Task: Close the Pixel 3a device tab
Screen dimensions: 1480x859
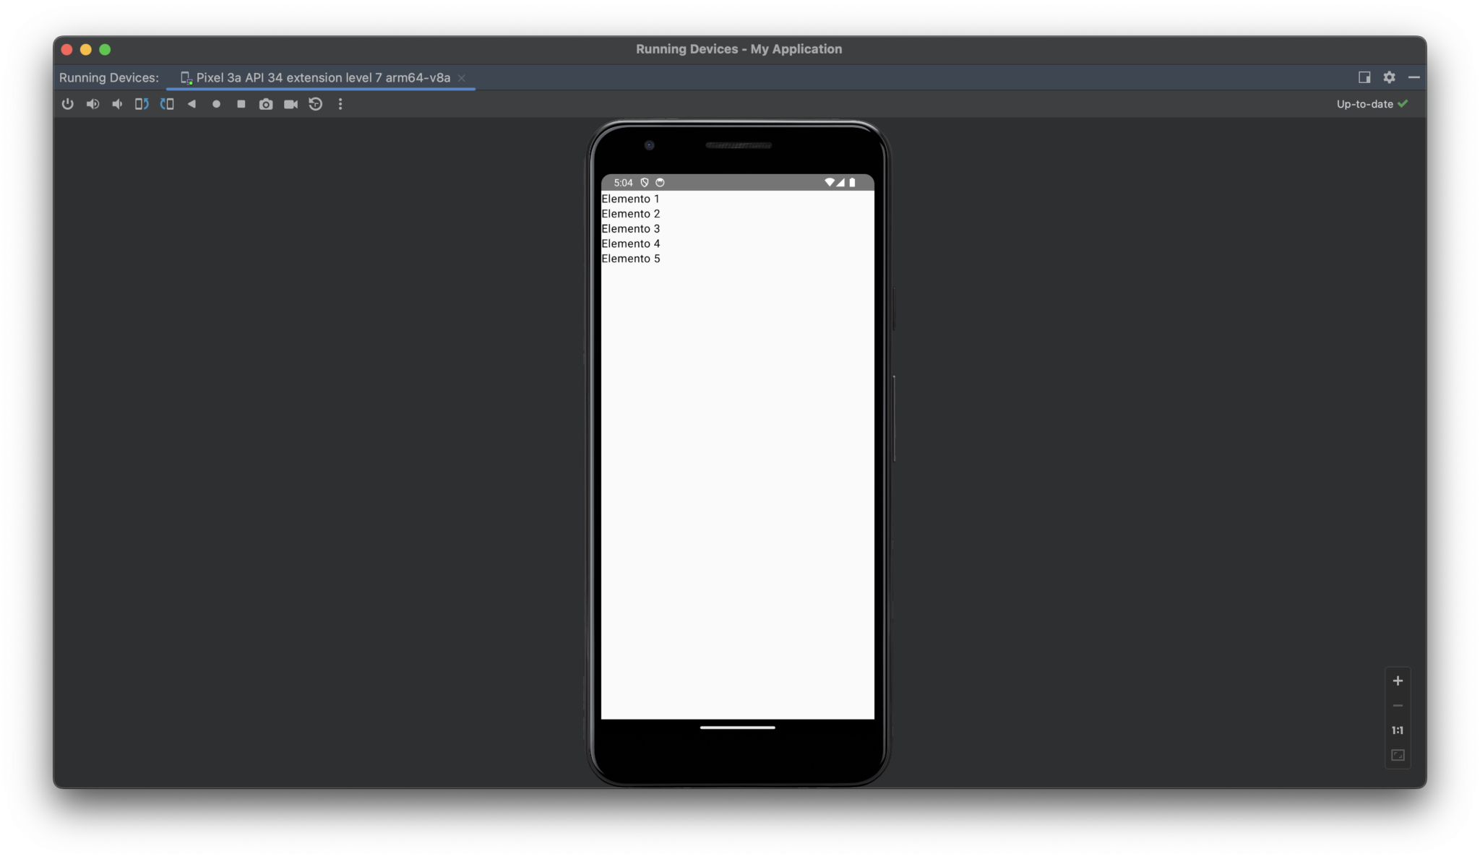Action: 462,78
